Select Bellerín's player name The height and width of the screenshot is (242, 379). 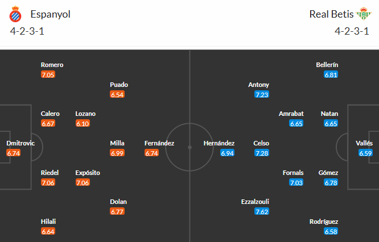[327, 65]
